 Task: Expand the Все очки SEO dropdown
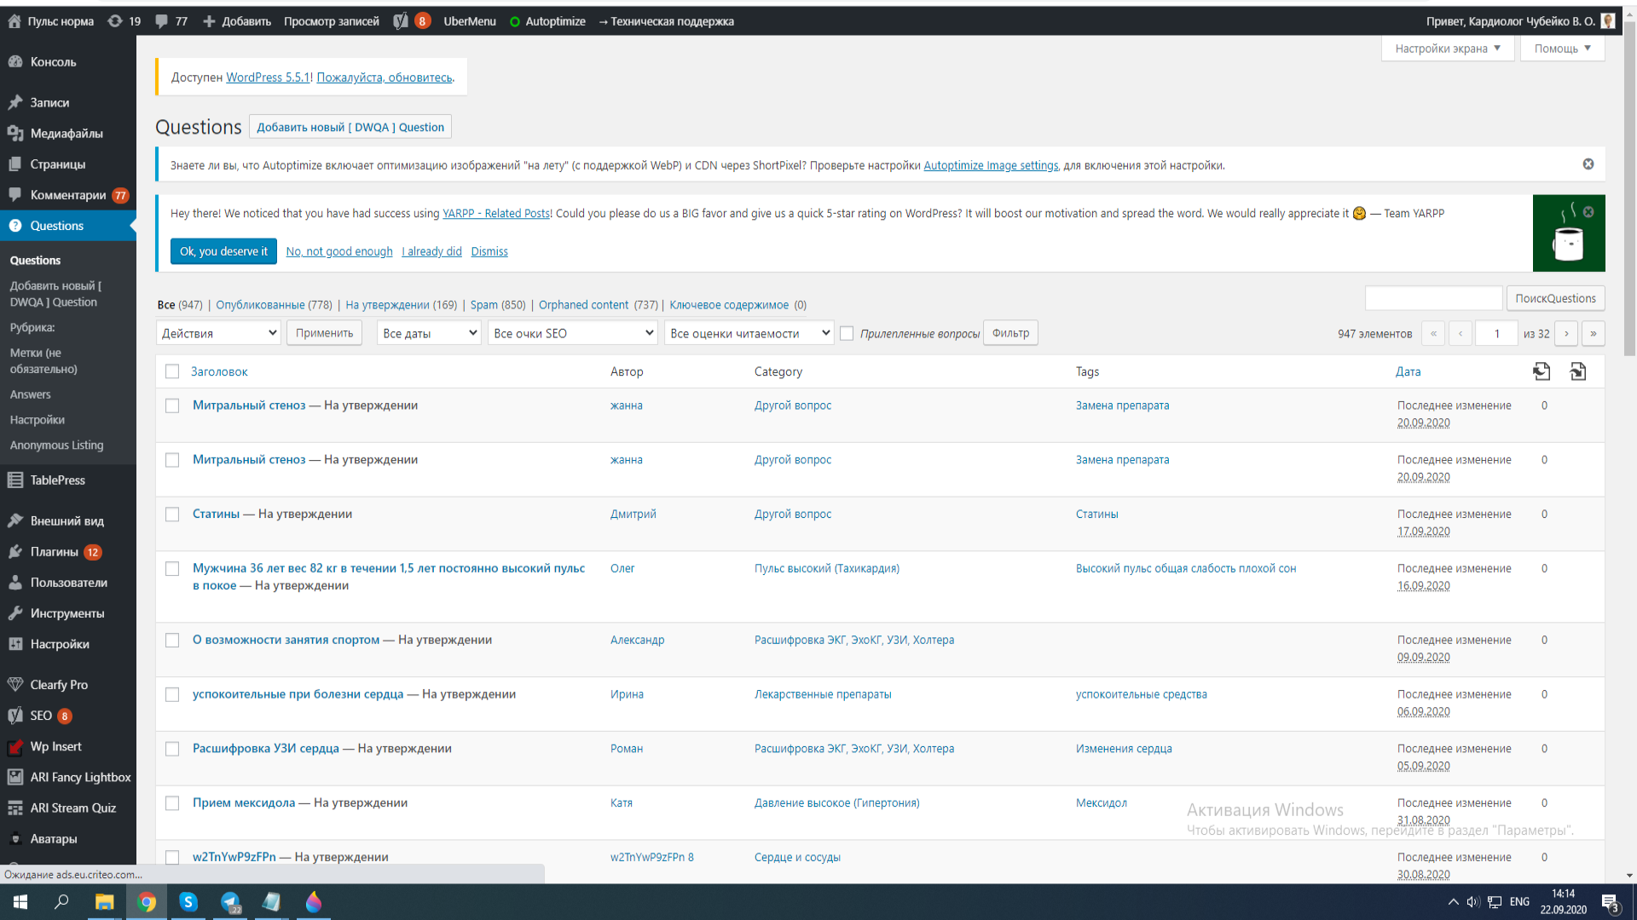coord(573,333)
